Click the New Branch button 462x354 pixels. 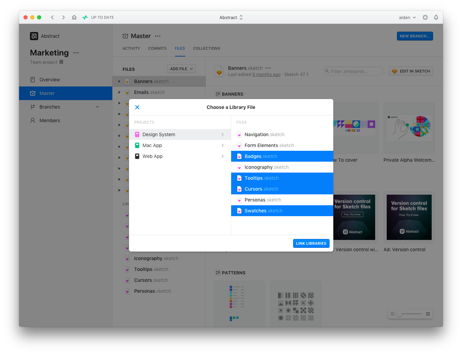pyautogui.click(x=415, y=36)
